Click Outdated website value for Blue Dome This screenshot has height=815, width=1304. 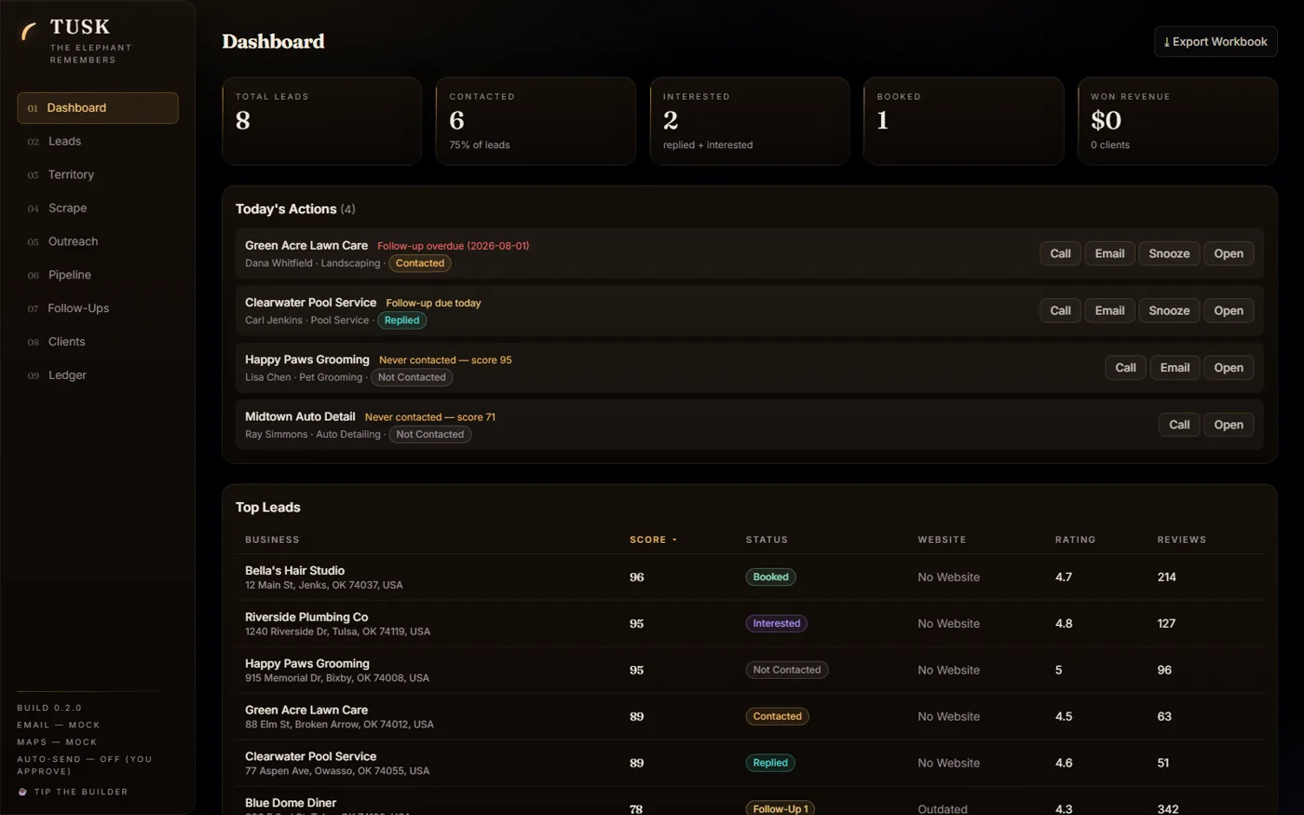coord(942,809)
